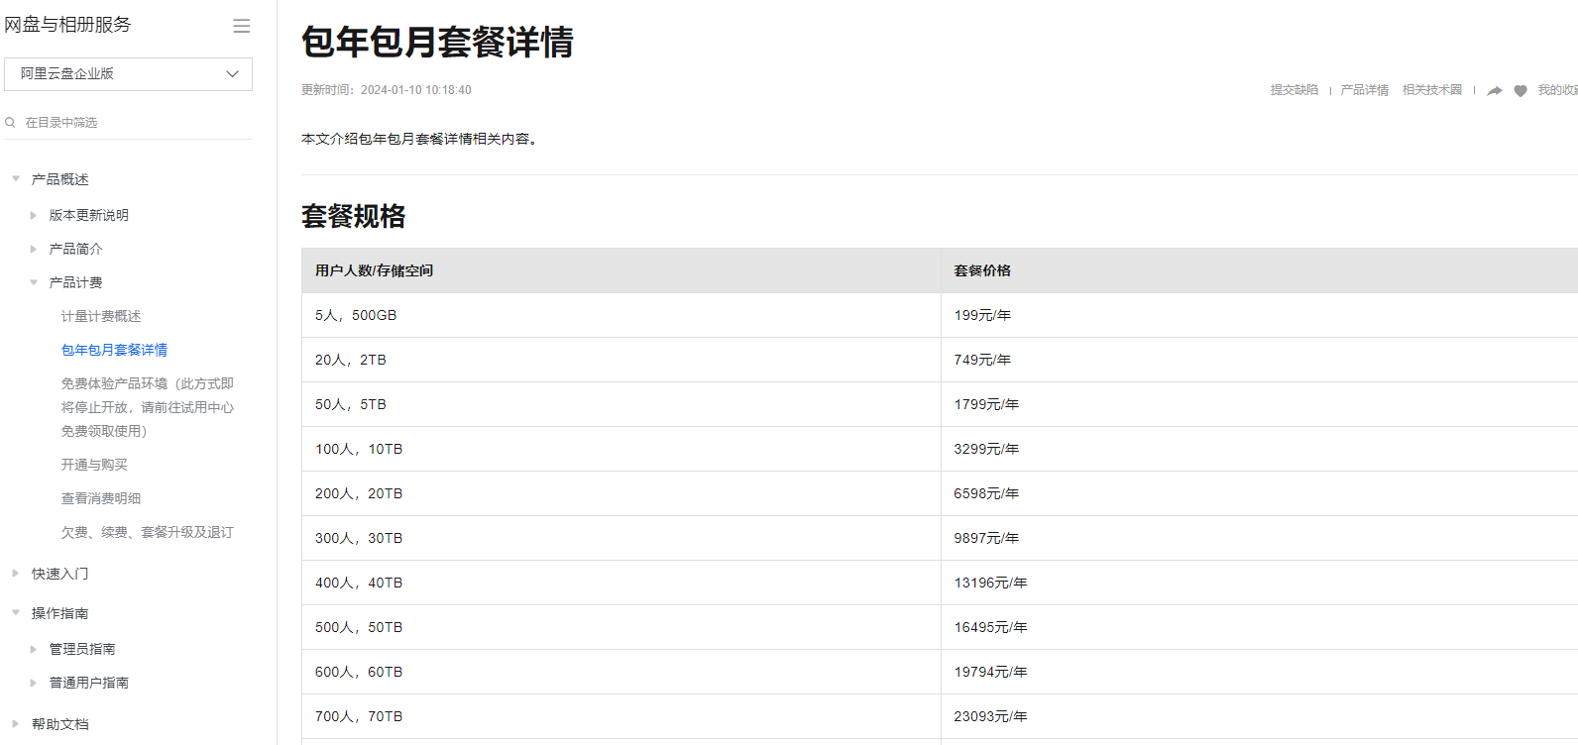Open the 免费体验产品环境 sidebar page
Viewport: 1578px width, 745px height.
tap(148, 407)
